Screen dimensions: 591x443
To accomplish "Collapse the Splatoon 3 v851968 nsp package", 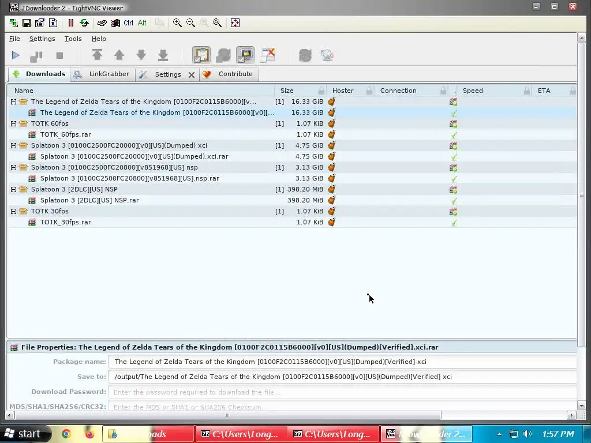I will pos(14,167).
